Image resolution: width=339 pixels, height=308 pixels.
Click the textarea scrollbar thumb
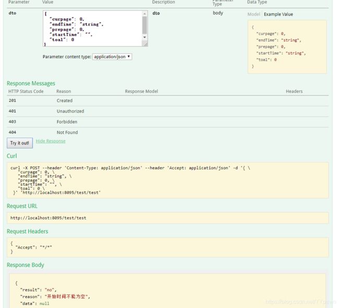point(144,25)
